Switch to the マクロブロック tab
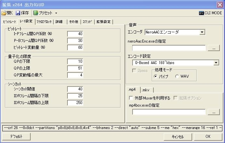Viewport: 225px width, 143px height. point(44,22)
